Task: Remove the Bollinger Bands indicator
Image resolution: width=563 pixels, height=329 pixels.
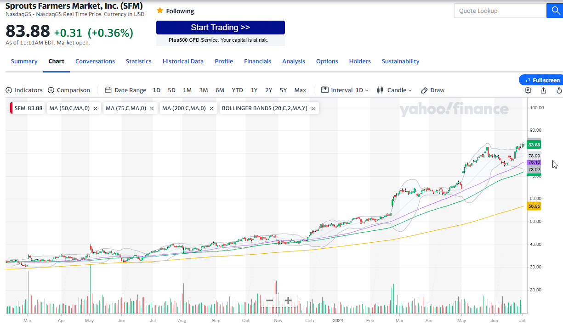Action: pos(313,109)
